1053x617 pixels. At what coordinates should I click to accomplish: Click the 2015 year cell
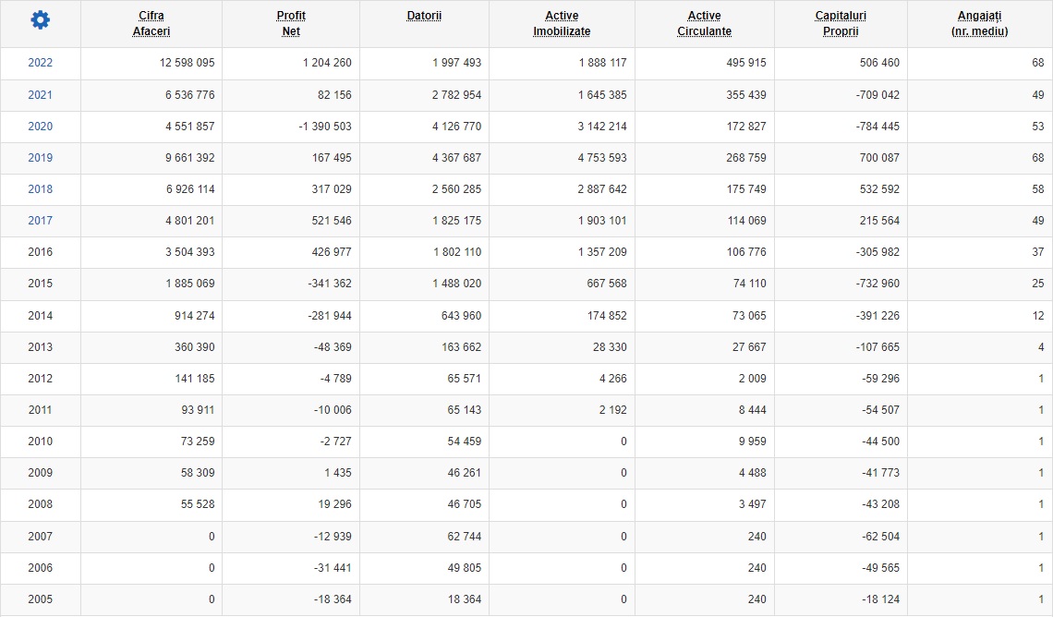pyautogui.click(x=41, y=284)
